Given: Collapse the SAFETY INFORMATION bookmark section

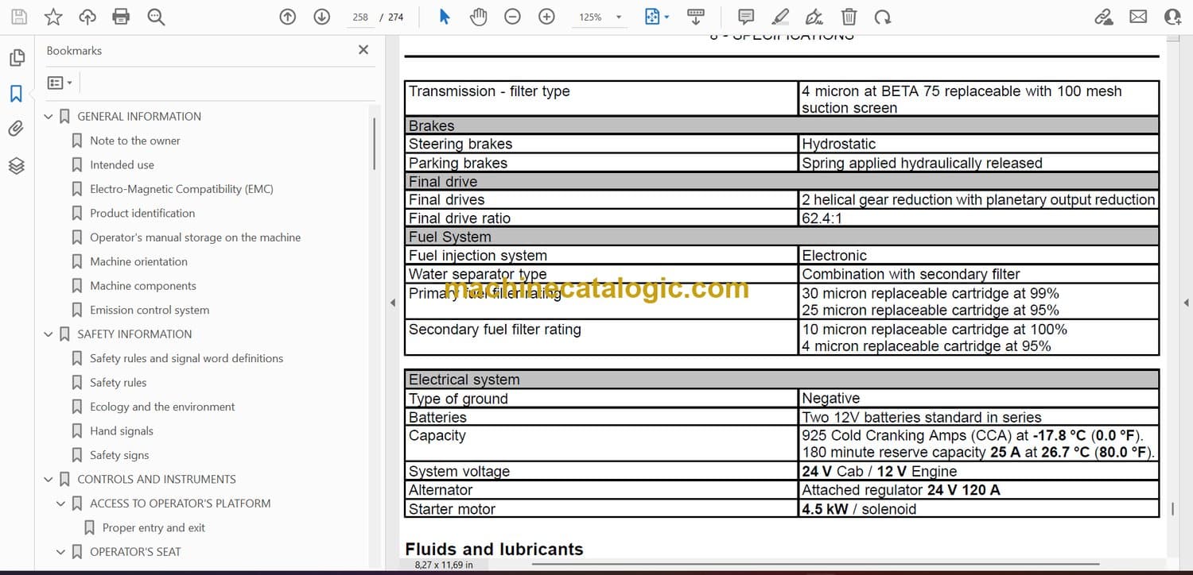Looking at the screenshot, I should click(x=49, y=334).
